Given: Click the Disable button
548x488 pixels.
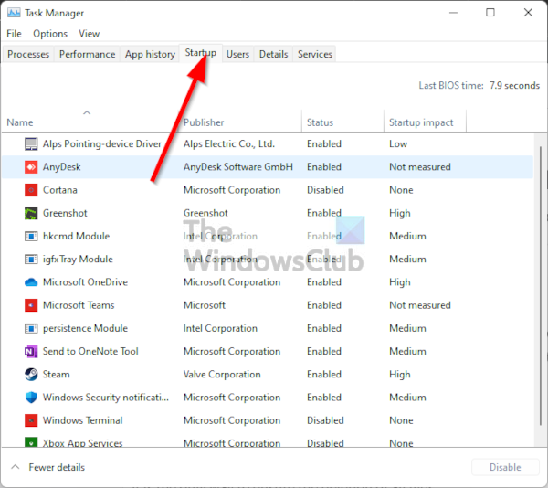Looking at the screenshot, I should (505, 467).
